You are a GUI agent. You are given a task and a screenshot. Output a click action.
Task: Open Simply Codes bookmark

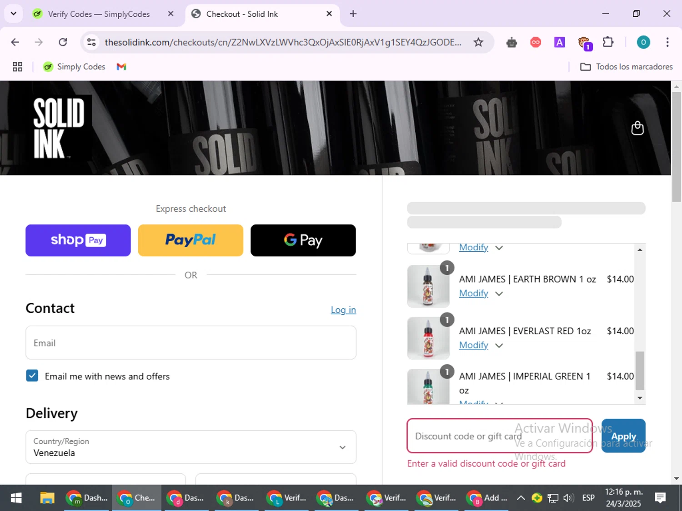[74, 67]
